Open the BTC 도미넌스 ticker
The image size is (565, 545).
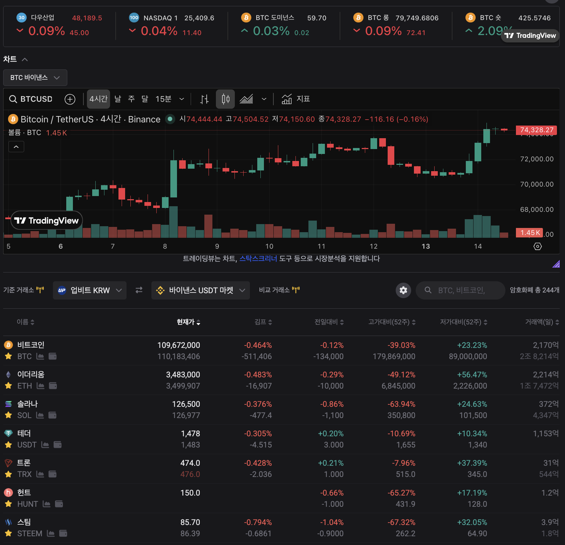(x=284, y=25)
